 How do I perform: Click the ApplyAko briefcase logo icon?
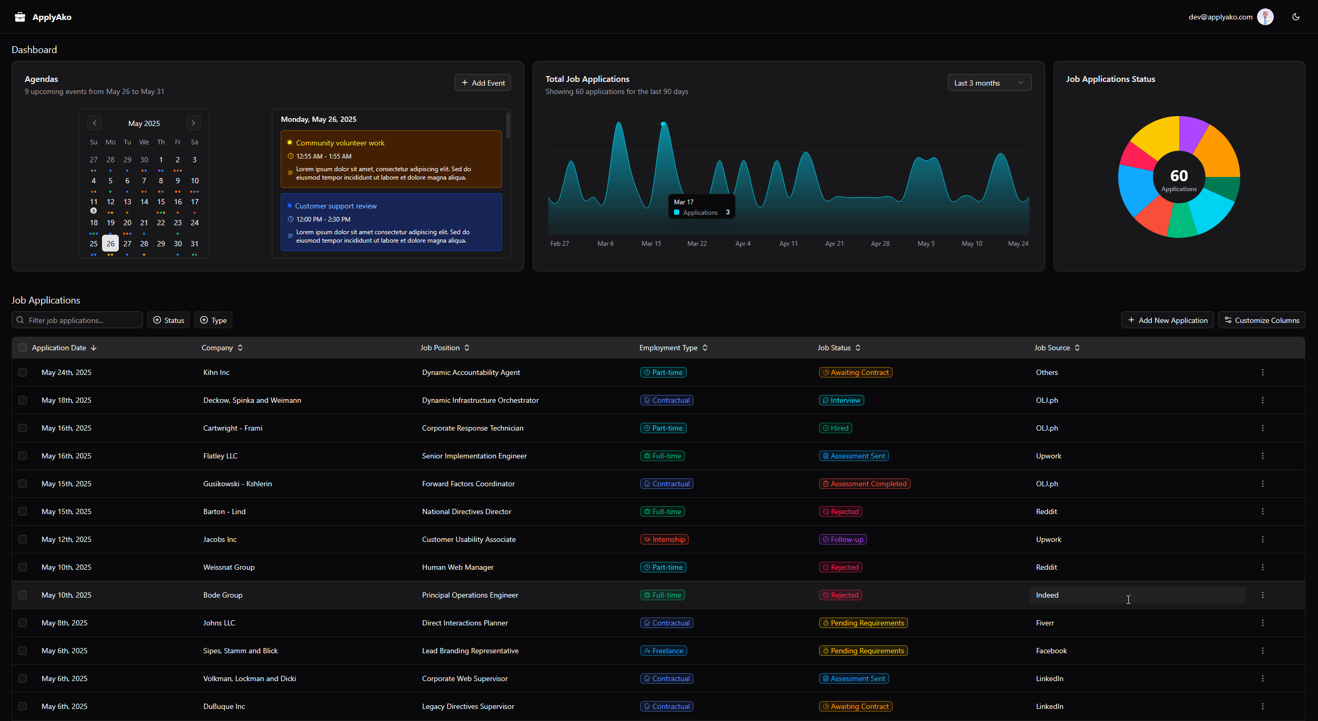click(19, 17)
